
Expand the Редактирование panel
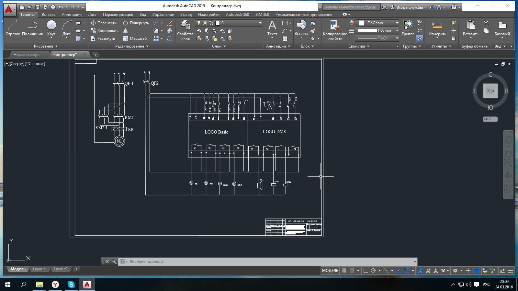coord(132,46)
